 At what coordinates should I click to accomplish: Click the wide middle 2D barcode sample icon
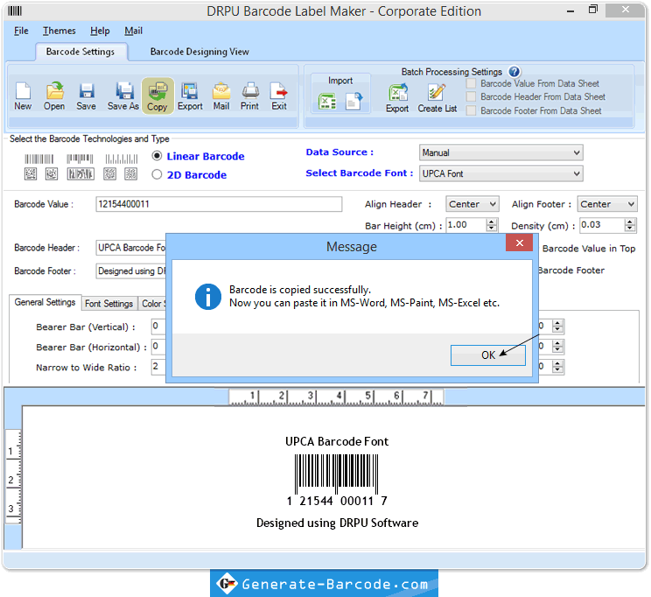pyautogui.click(x=80, y=173)
